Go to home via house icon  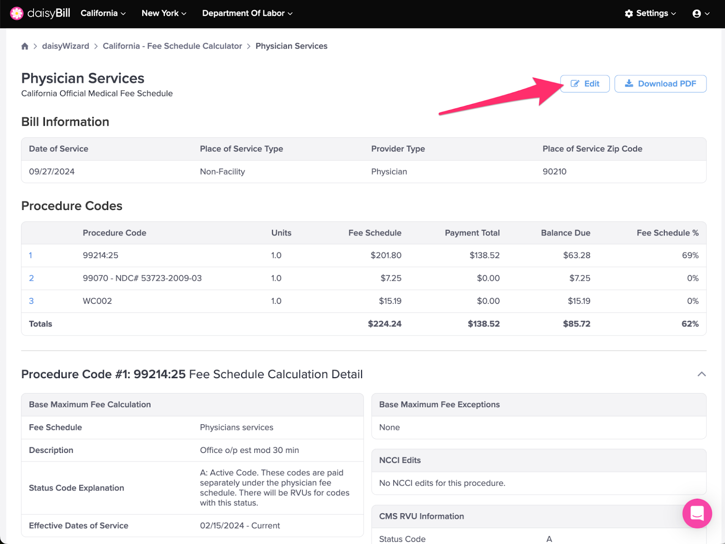(x=25, y=46)
